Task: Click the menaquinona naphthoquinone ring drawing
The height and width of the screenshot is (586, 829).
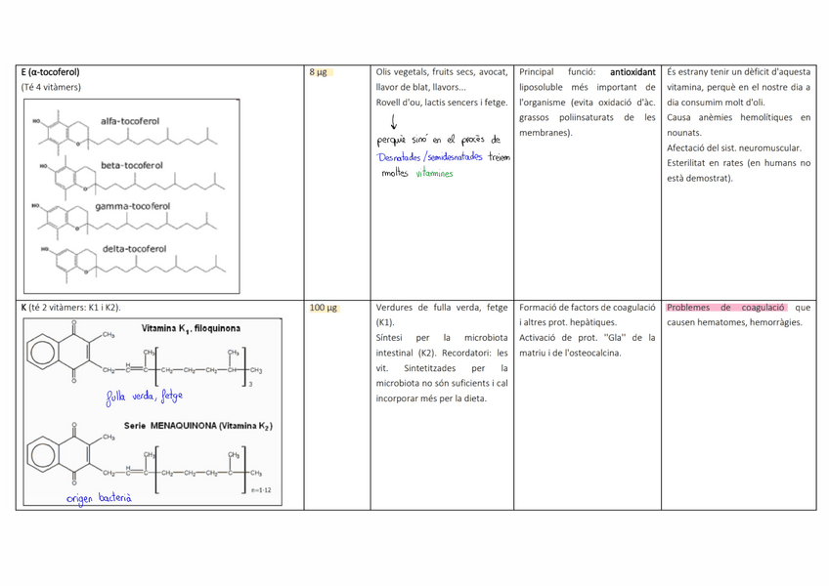Action: coord(58,454)
